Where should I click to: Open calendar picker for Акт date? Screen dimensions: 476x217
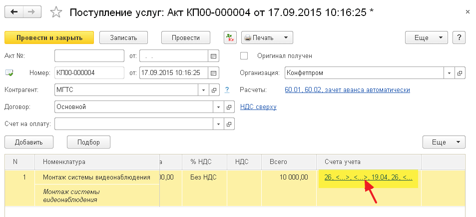(214, 55)
